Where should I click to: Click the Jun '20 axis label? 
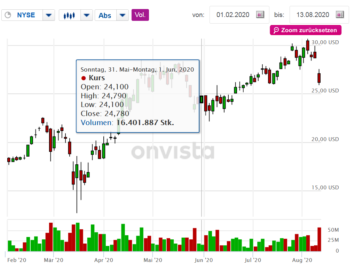(204, 260)
